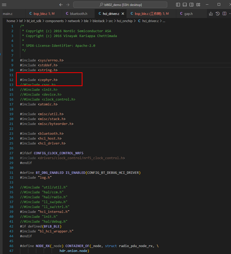Image resolution: width=231 pixels, height=254 pixels.
Task: Click the text '#include <bluetooth.h>'
Action: [x=42, y=134]
